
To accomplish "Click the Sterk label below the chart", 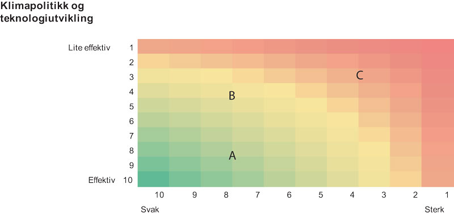I will 434,209.
